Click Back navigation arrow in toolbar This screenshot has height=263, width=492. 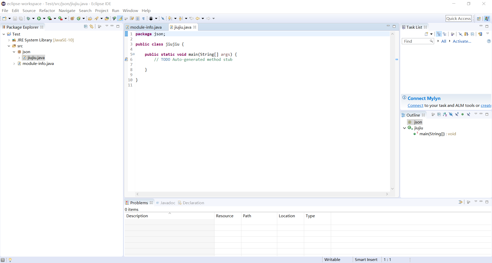click(x=198, y=18)
